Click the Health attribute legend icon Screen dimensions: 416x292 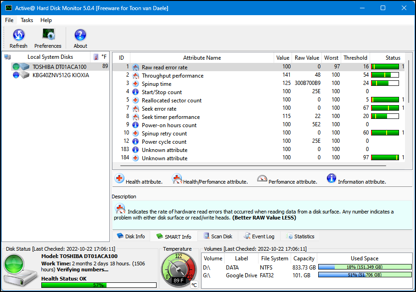point(119,179)
